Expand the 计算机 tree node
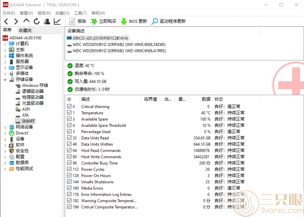 tap(5, 44)
